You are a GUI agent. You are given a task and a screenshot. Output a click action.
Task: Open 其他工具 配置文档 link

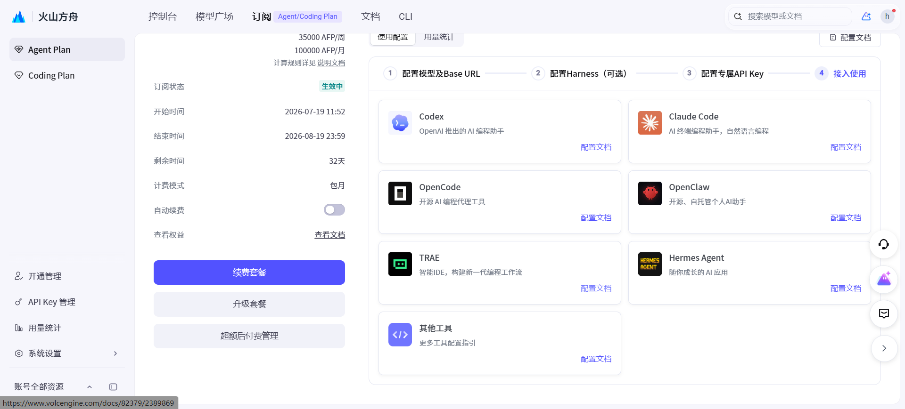pos(596,359)
